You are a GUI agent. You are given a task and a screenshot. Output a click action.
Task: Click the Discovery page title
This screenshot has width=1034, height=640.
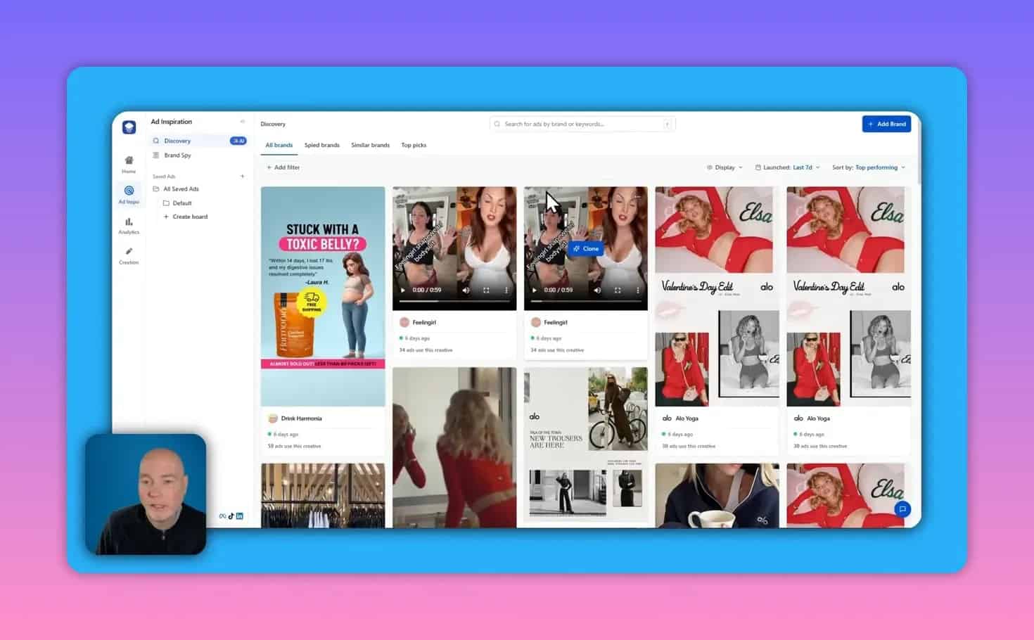click(273, 124)
